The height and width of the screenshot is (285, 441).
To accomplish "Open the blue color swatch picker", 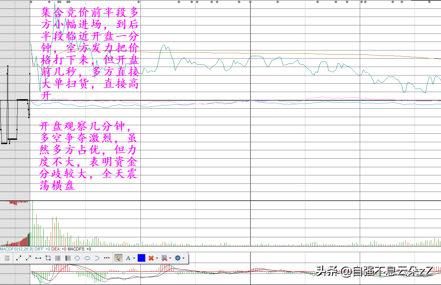I will pyautogui.click(x=141, y=258).
